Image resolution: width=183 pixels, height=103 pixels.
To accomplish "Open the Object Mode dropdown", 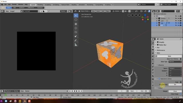I will click(84, 11).
